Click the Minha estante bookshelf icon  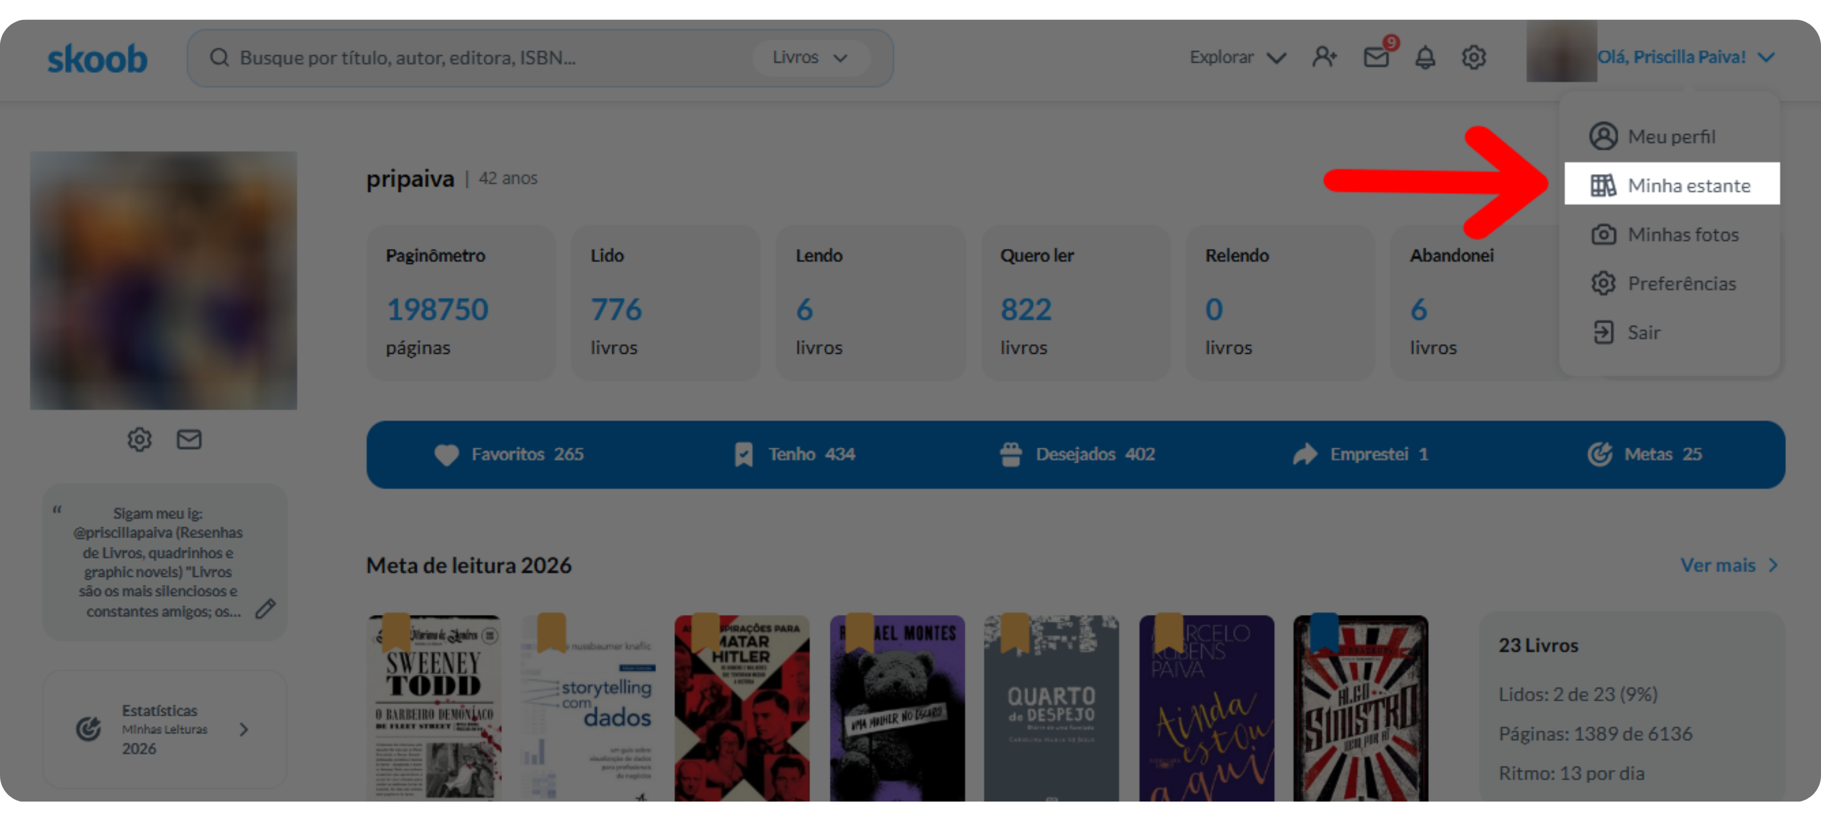(x=1603, y=185)
